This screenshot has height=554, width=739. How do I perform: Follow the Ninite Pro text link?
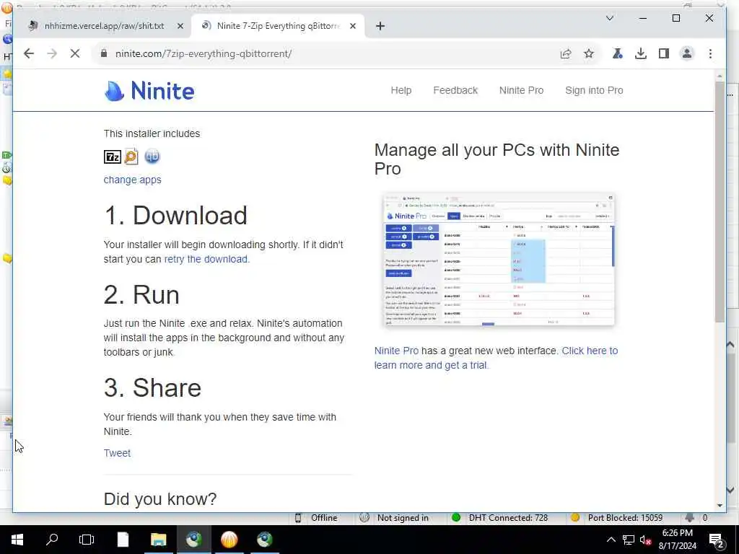tap(396, 351)
